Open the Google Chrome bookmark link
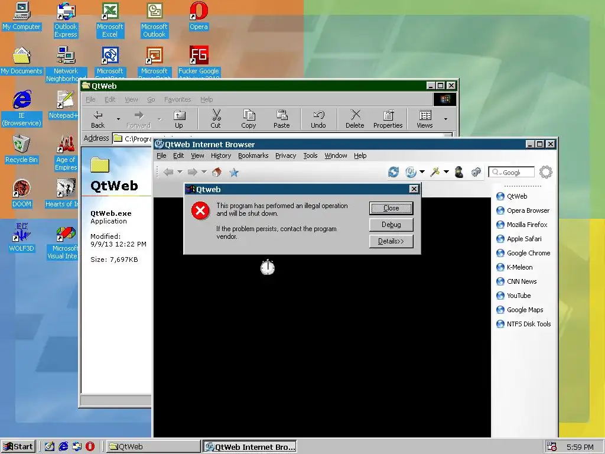Viewport: 605px width, 454px height. [523, 253]
